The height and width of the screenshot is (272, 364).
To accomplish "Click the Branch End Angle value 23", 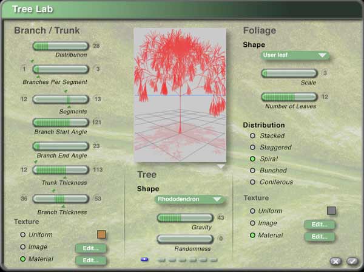I will pyautogui.click(x=96, y=146).
